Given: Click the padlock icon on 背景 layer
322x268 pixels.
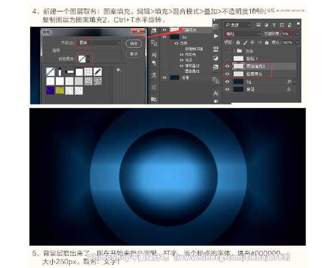Looking at the screenshot, I should 289,90.
